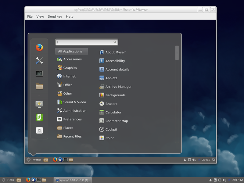Image resolution: width=244 pixels, height=183 pixels.
Task: Minimize the Remote Viewer window
Action: 200,10
